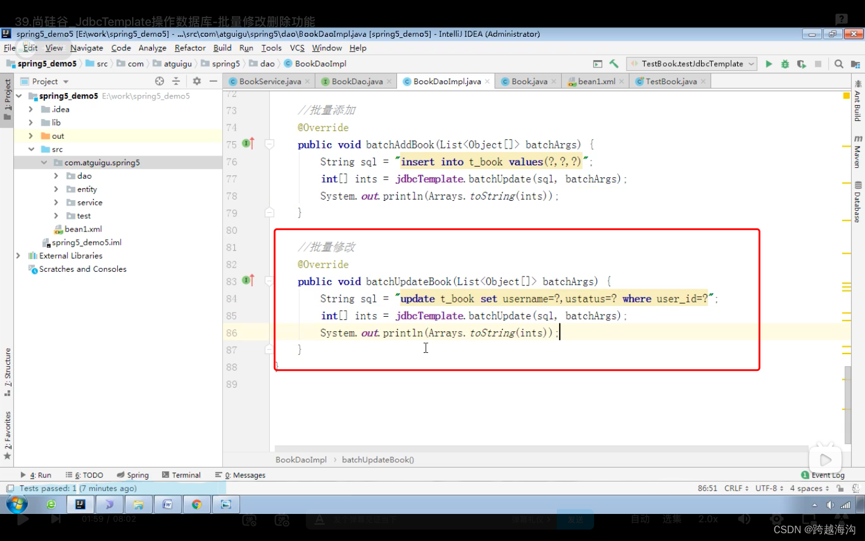Open the Refactor menu
The height and width of the screenshot is (541, 865).
pyautogui.click(x=190, y=48)
